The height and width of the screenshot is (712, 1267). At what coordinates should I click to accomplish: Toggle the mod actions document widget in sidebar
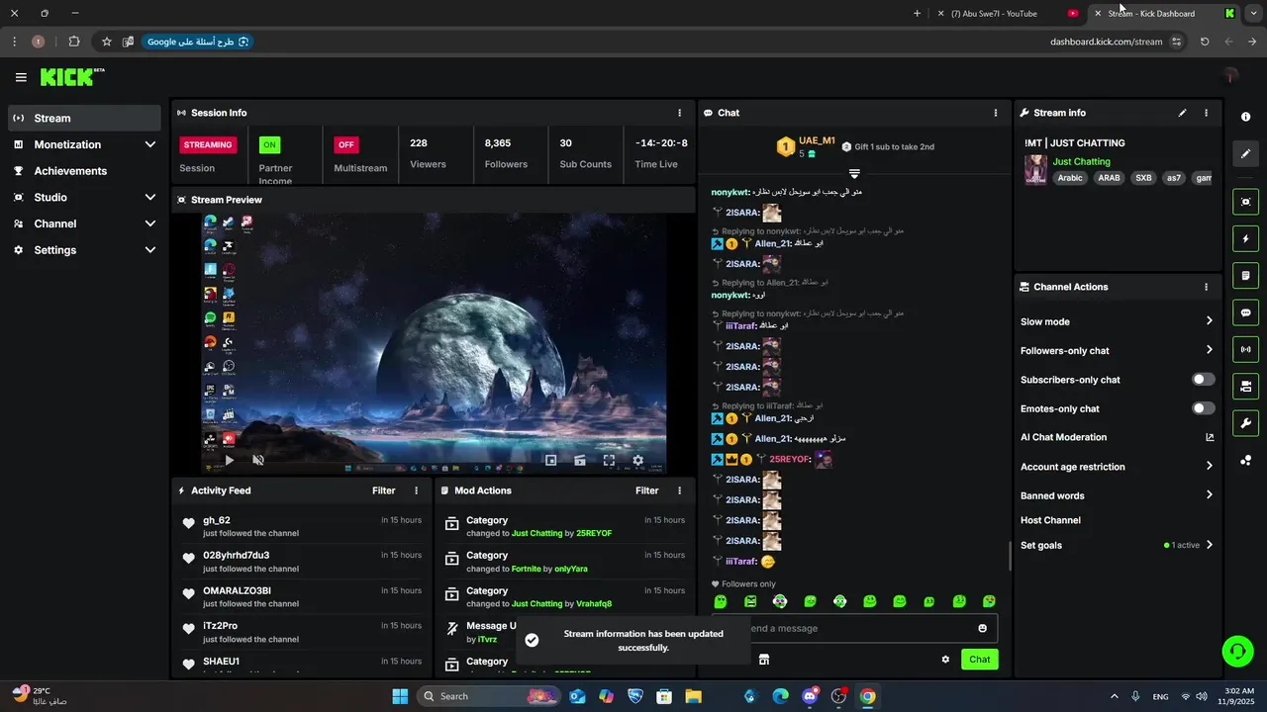pos(1245,275)
